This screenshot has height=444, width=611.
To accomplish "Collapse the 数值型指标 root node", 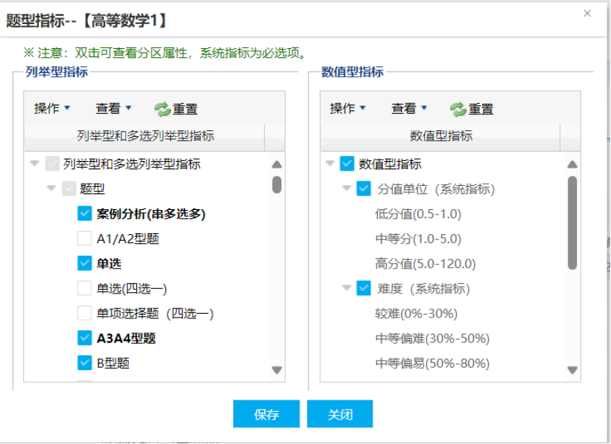I will click(330, 164).
